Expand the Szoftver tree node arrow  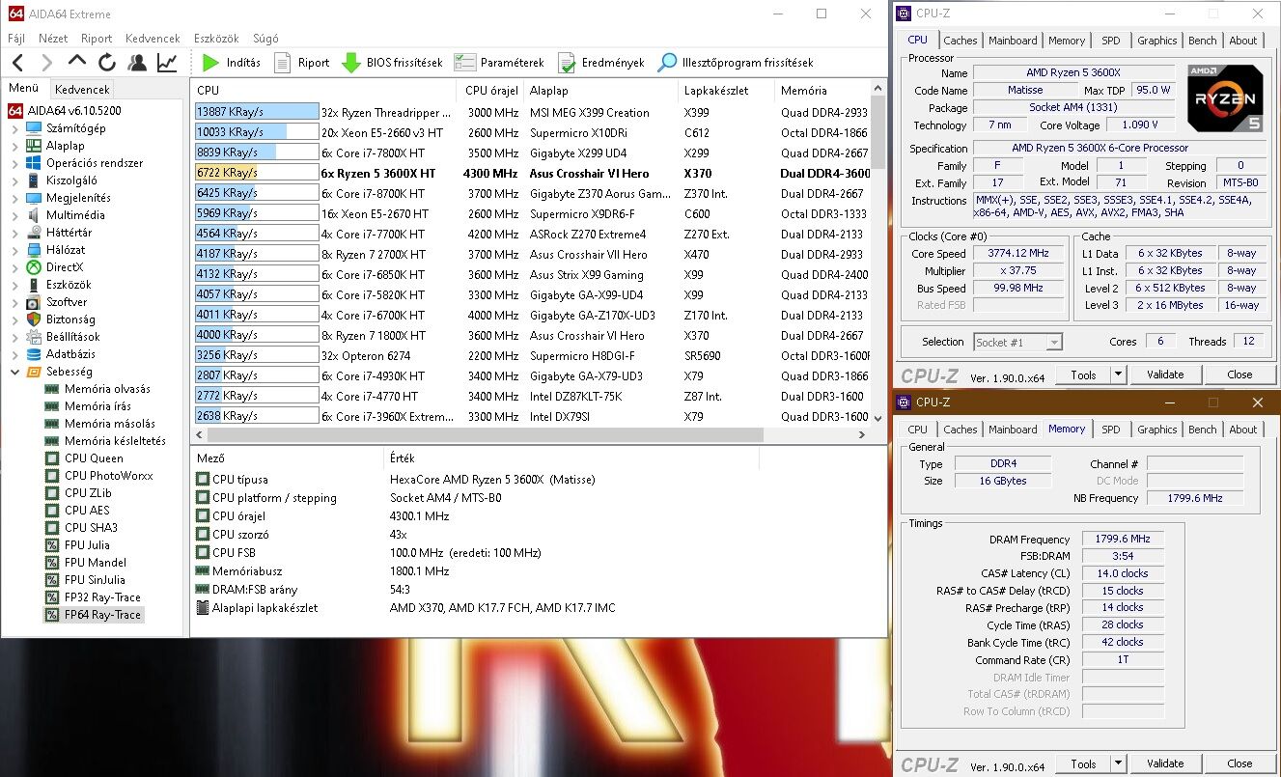[x=14, y=302]
